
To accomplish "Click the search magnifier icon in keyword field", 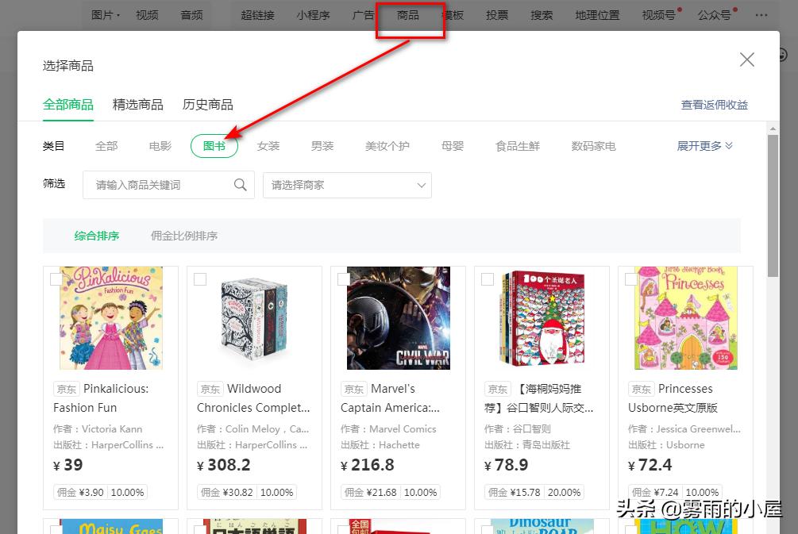I will [241, 185].
